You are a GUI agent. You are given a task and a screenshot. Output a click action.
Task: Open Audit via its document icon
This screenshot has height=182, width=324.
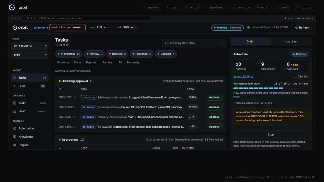coord(15,103)
